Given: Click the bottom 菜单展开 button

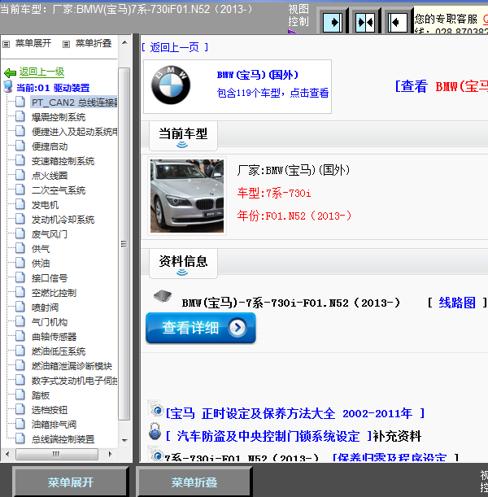Looking at the screenshot, I should pos(70,482).
